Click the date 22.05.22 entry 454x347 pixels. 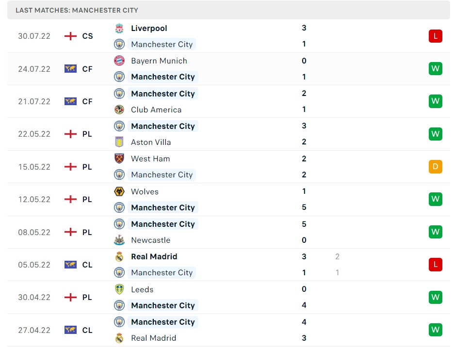coord(34,134)
